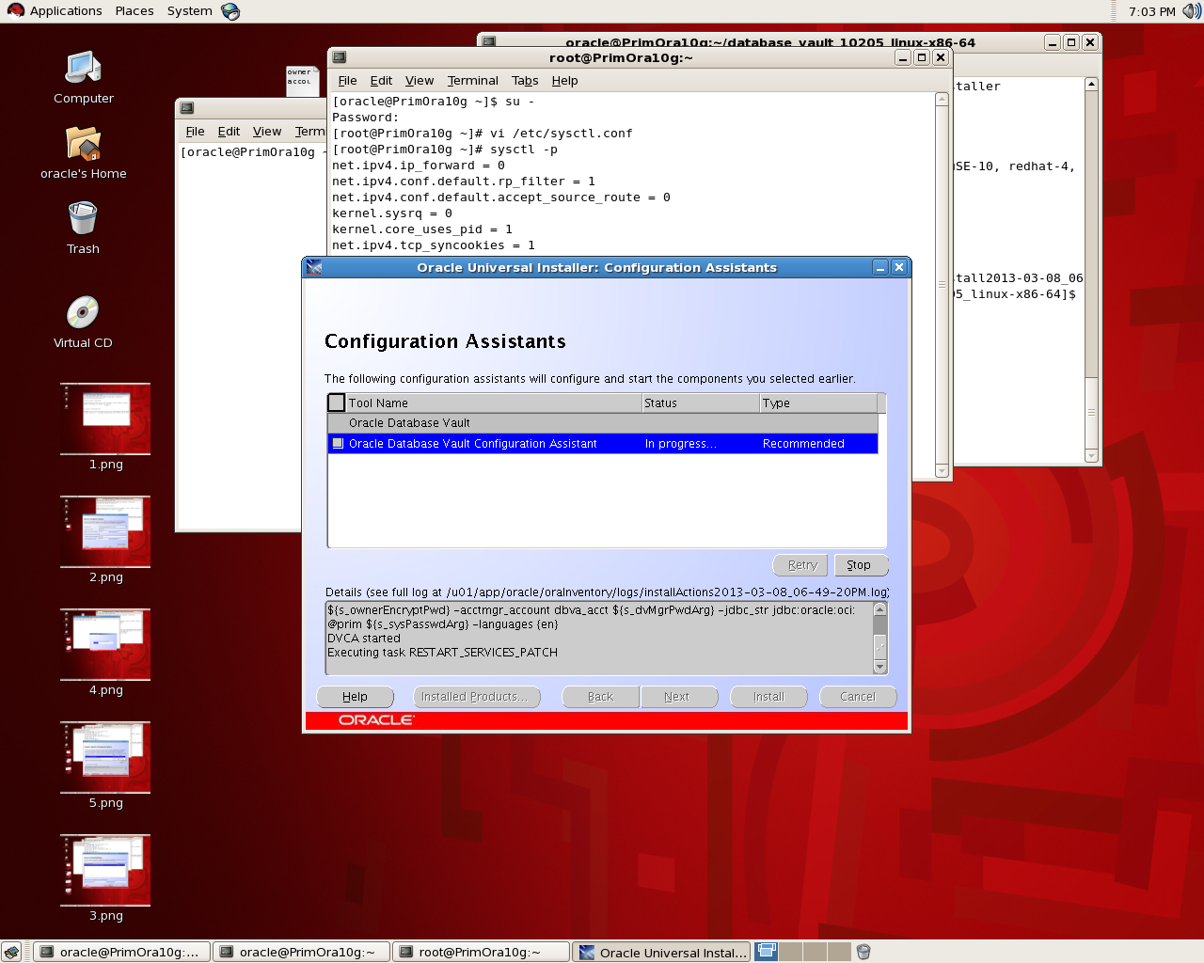Open the Virtual CD icon
1204x963 pixels.
[x=83, y=313]
